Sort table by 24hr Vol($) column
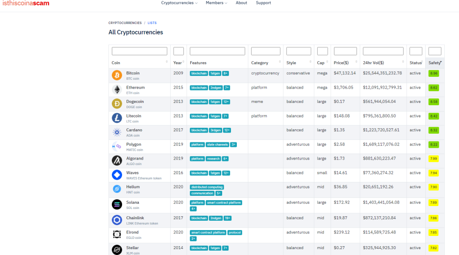459x255 pixels. tap(383, 63)
